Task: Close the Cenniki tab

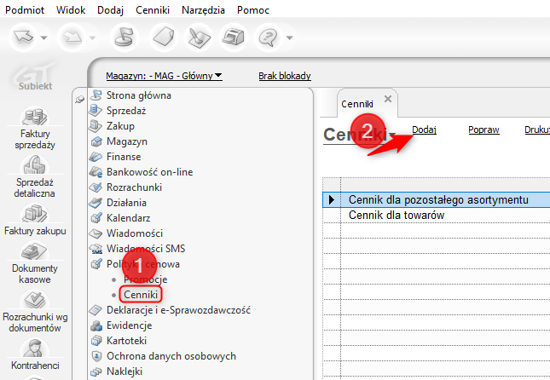Action: click(388, 99)
